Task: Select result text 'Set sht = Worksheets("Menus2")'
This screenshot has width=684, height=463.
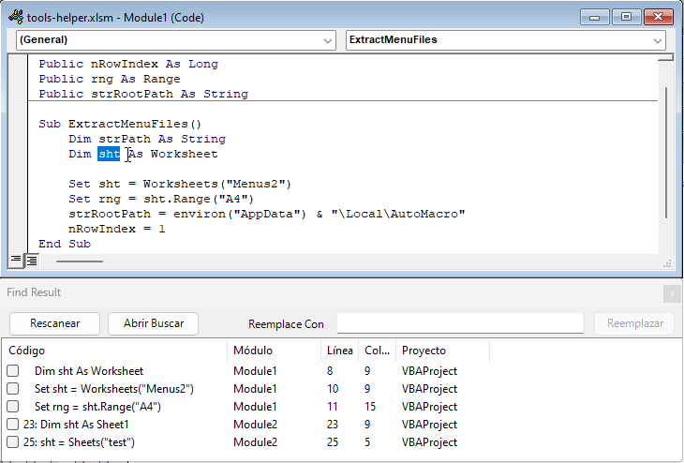Action: 114,389
